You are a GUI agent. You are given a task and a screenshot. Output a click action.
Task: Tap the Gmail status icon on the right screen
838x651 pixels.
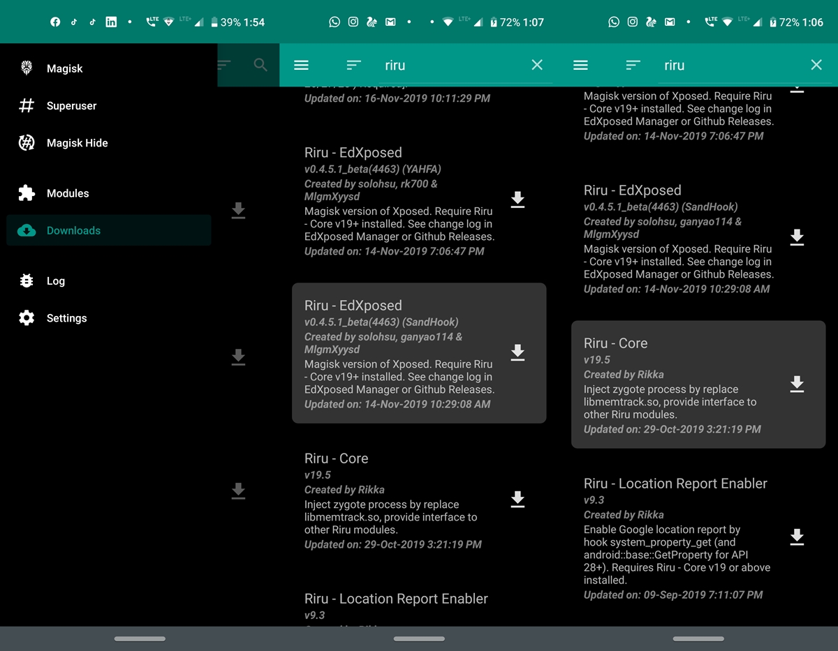point(670,22)
